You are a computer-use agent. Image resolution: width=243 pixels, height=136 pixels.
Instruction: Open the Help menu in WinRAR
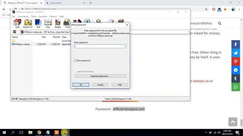[62, 16]
